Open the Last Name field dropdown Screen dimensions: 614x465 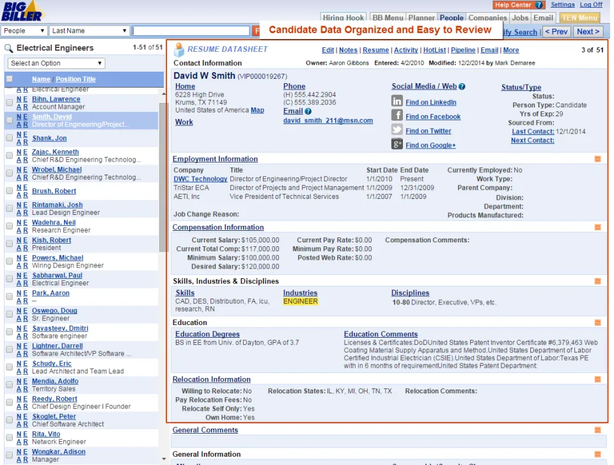pos(90,31)
